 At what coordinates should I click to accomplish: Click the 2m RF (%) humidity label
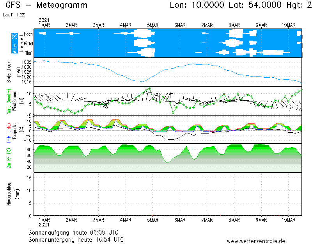coord(9,158)
